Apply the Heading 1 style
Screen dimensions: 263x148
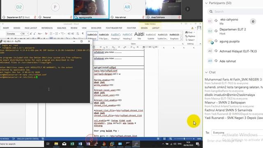coord(115,36)
